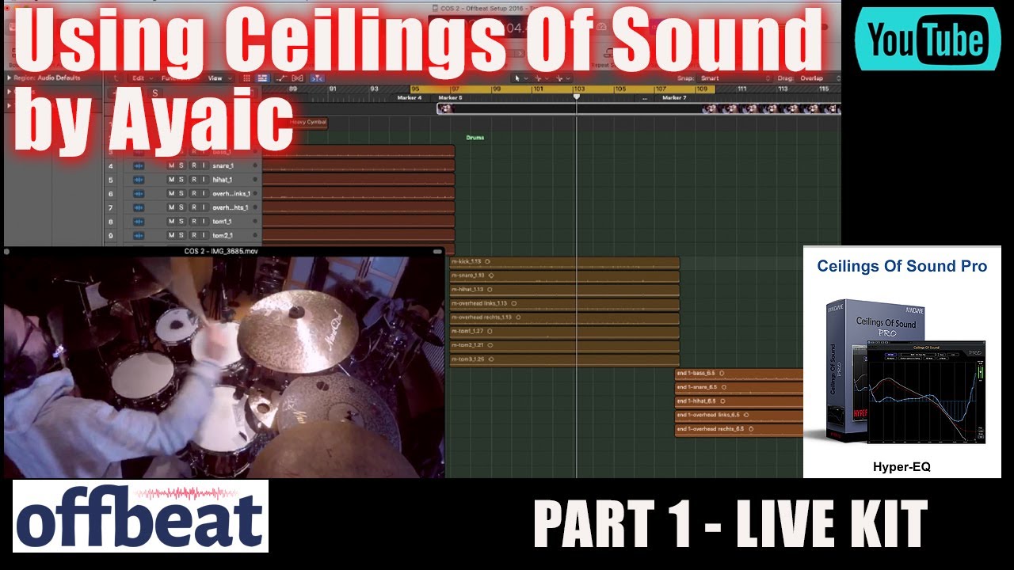The image size is (1014, 570).
Task: Select the m-tom3_1.25 region
Action: tap(564, 359)
